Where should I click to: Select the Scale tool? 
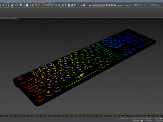pyautogui.click(x=9, y=5)
